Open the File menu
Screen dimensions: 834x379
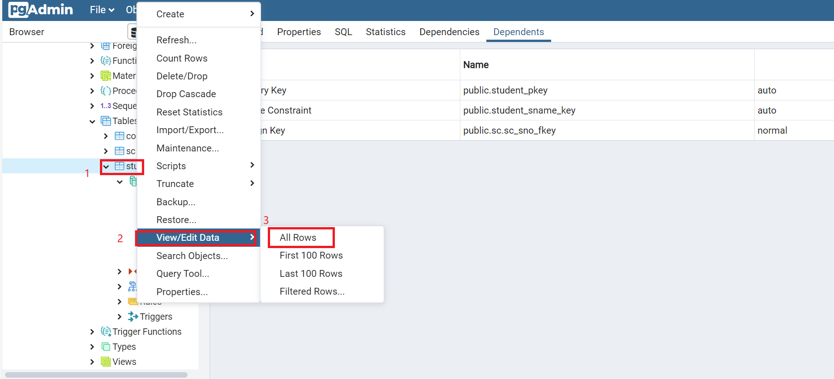[102, 10]
